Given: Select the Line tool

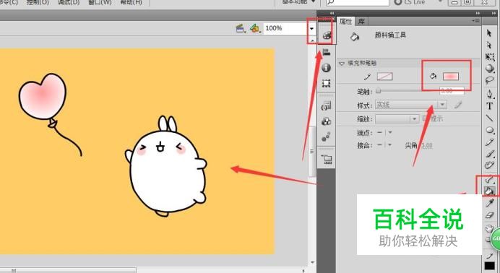Looking at the screenshot, I should coord(490,118).
